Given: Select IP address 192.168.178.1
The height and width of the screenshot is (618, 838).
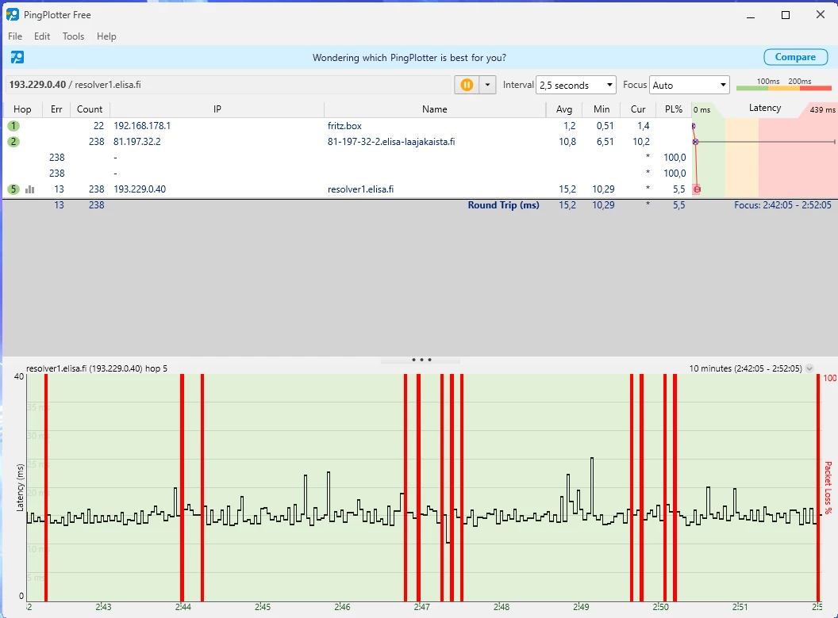Looking at the screenshot, I should tap(142, 126).
